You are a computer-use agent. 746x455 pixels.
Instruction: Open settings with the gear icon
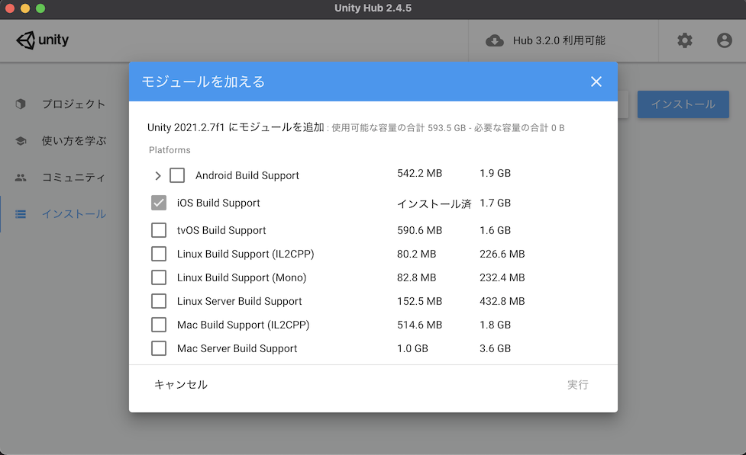click(x=685, y=40)
